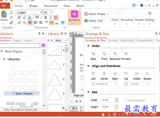
Task: Click align Middle button
Action: coord(137,76)
